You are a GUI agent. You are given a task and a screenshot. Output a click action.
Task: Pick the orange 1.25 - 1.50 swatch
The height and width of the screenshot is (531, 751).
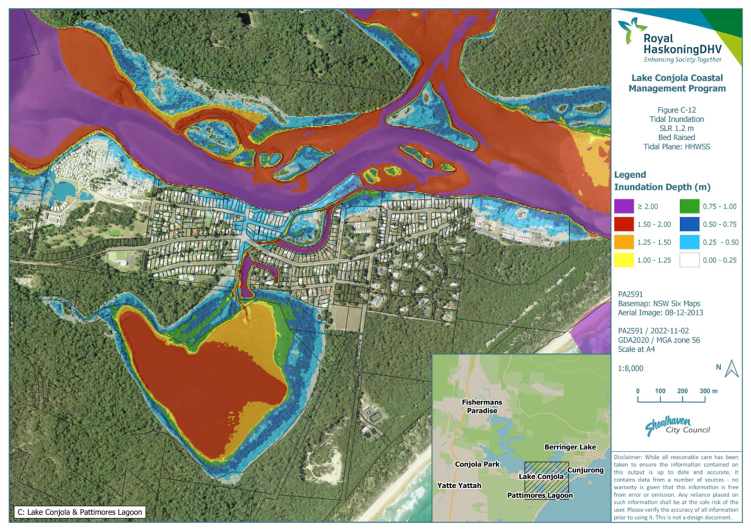pyautogui.click(x=624, y=242)
